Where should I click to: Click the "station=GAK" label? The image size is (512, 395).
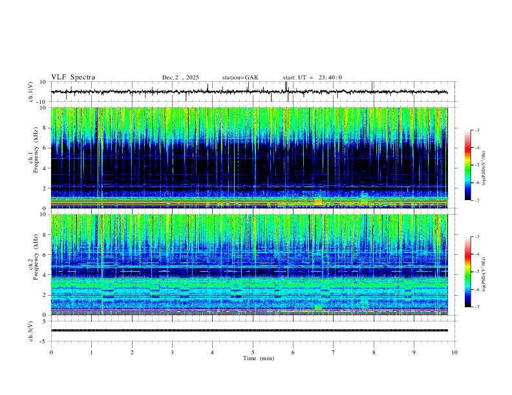pos(240,77)
